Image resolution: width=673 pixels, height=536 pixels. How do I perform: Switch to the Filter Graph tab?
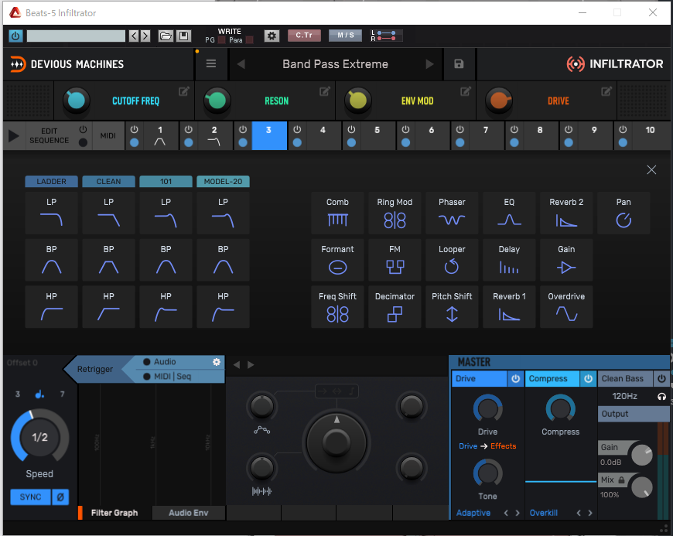(x=114, y=513)
